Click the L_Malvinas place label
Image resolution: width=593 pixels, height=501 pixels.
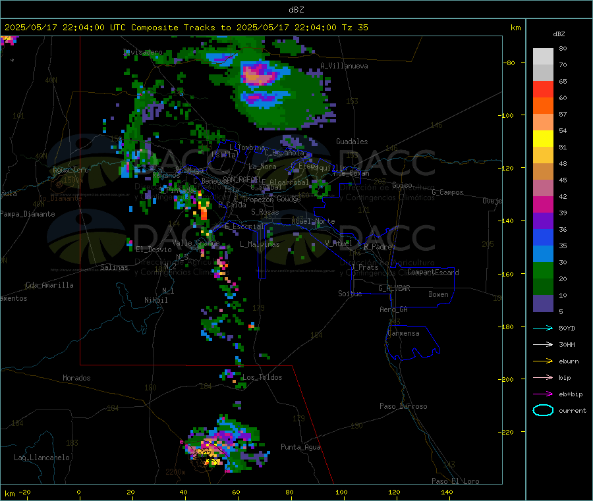tap(260, 244)
